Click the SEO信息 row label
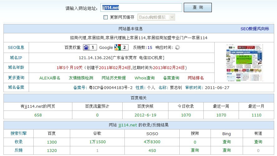 coord(16,47)
